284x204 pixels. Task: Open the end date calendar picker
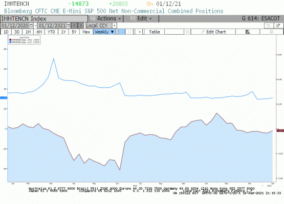[69, 25]
